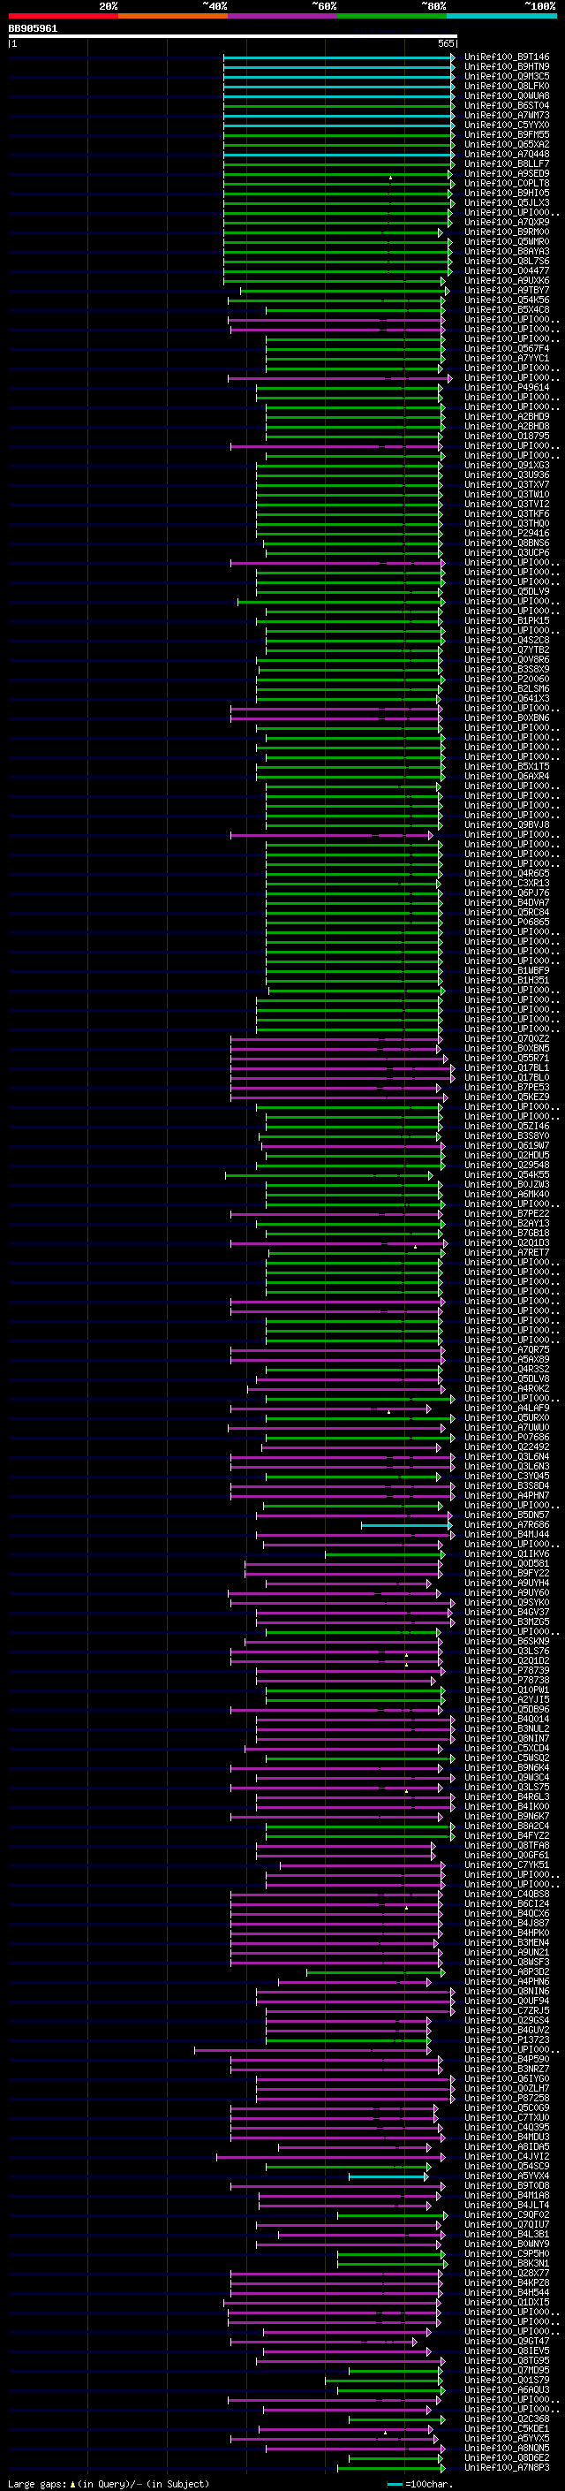Screen dimensions: 565x2491
Task: Click the red 20% identity legend segment
Action: [x=63, y=16]
